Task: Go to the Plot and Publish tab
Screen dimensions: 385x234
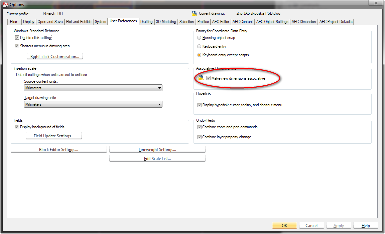Action: pyautogui.click(x=79, y=22)
